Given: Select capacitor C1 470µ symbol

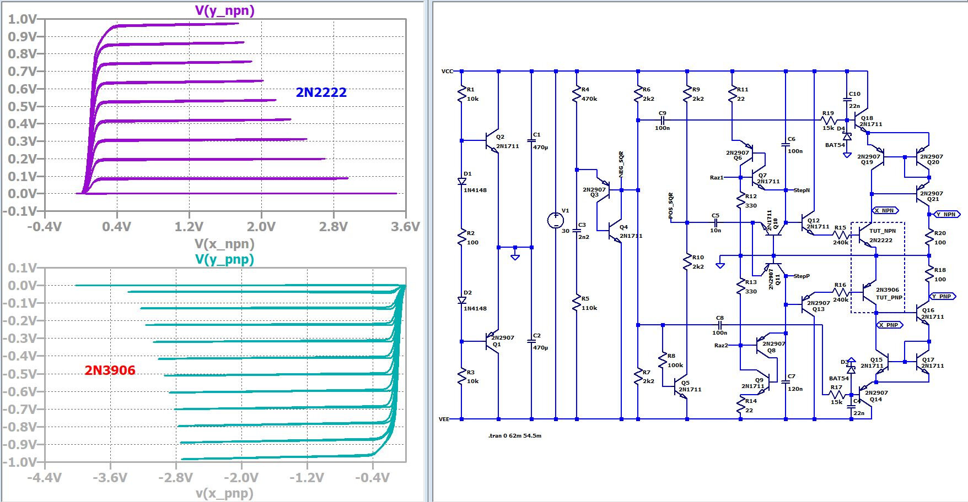Looking at the screenshot, I should 531,141.
